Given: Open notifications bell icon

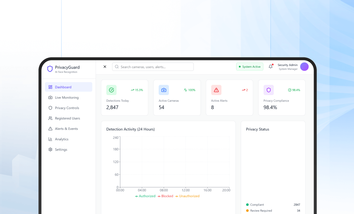Looking at the screenshot, I should pos(271,67).
